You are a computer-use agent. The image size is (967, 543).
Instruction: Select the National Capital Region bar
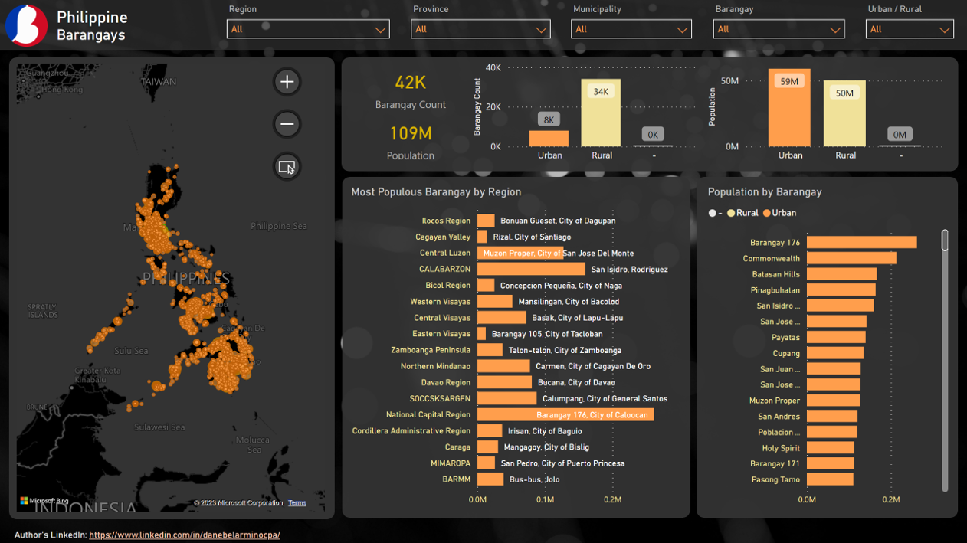pos(565,415)
